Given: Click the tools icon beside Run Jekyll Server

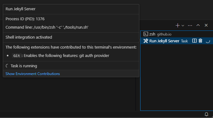Looking at the screenshot, I should tap(146, 41).
